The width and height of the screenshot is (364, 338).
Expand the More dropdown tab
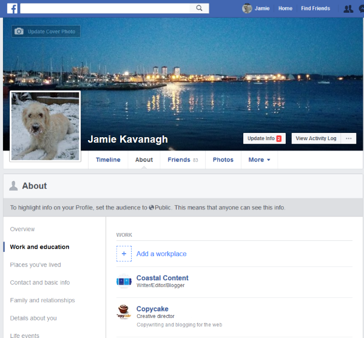(x=259, y=160)
